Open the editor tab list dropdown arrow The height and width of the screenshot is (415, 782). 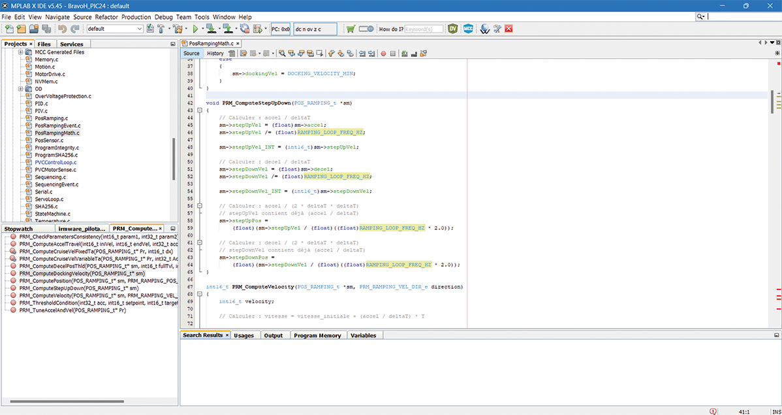pos(772,43)
